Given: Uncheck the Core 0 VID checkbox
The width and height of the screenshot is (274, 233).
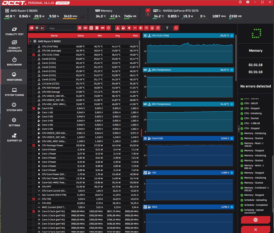Looking at the screenshot, I should pyautogui.click(x=34, y=108).
